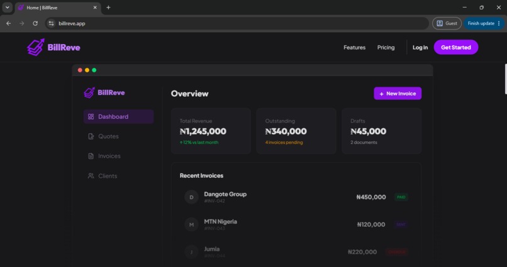Viewport: 507px width, 267px height.
Task: Click the Clients people icon in the sidebar
Action: [x=91, y=176]
